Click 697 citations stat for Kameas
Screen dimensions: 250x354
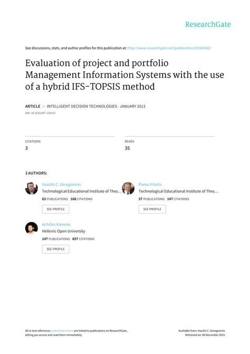(x=83, y=239)
